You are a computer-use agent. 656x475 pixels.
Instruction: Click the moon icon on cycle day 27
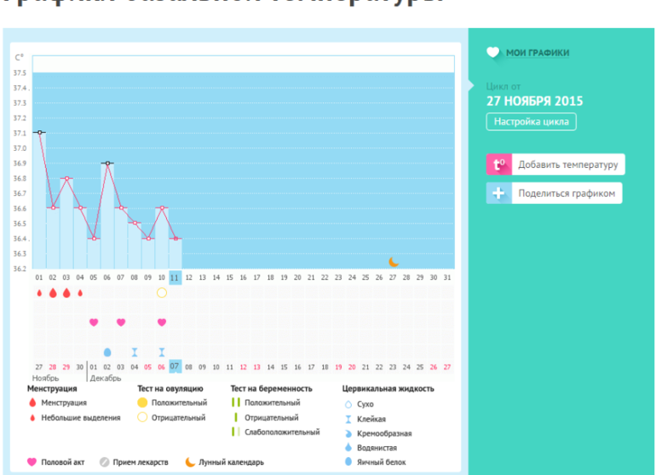[393, 262]
